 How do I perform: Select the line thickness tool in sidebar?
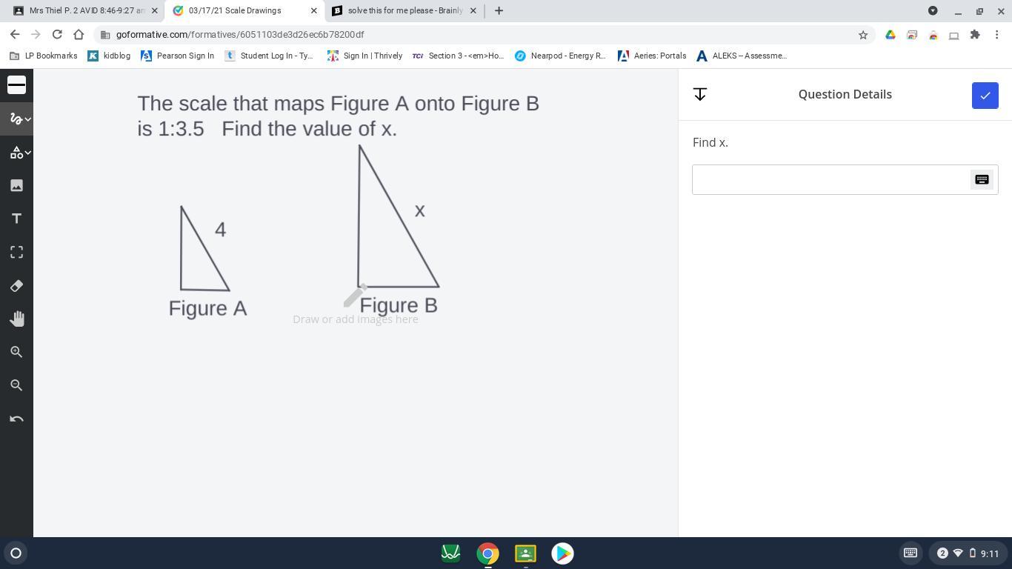tap(16, 85)
